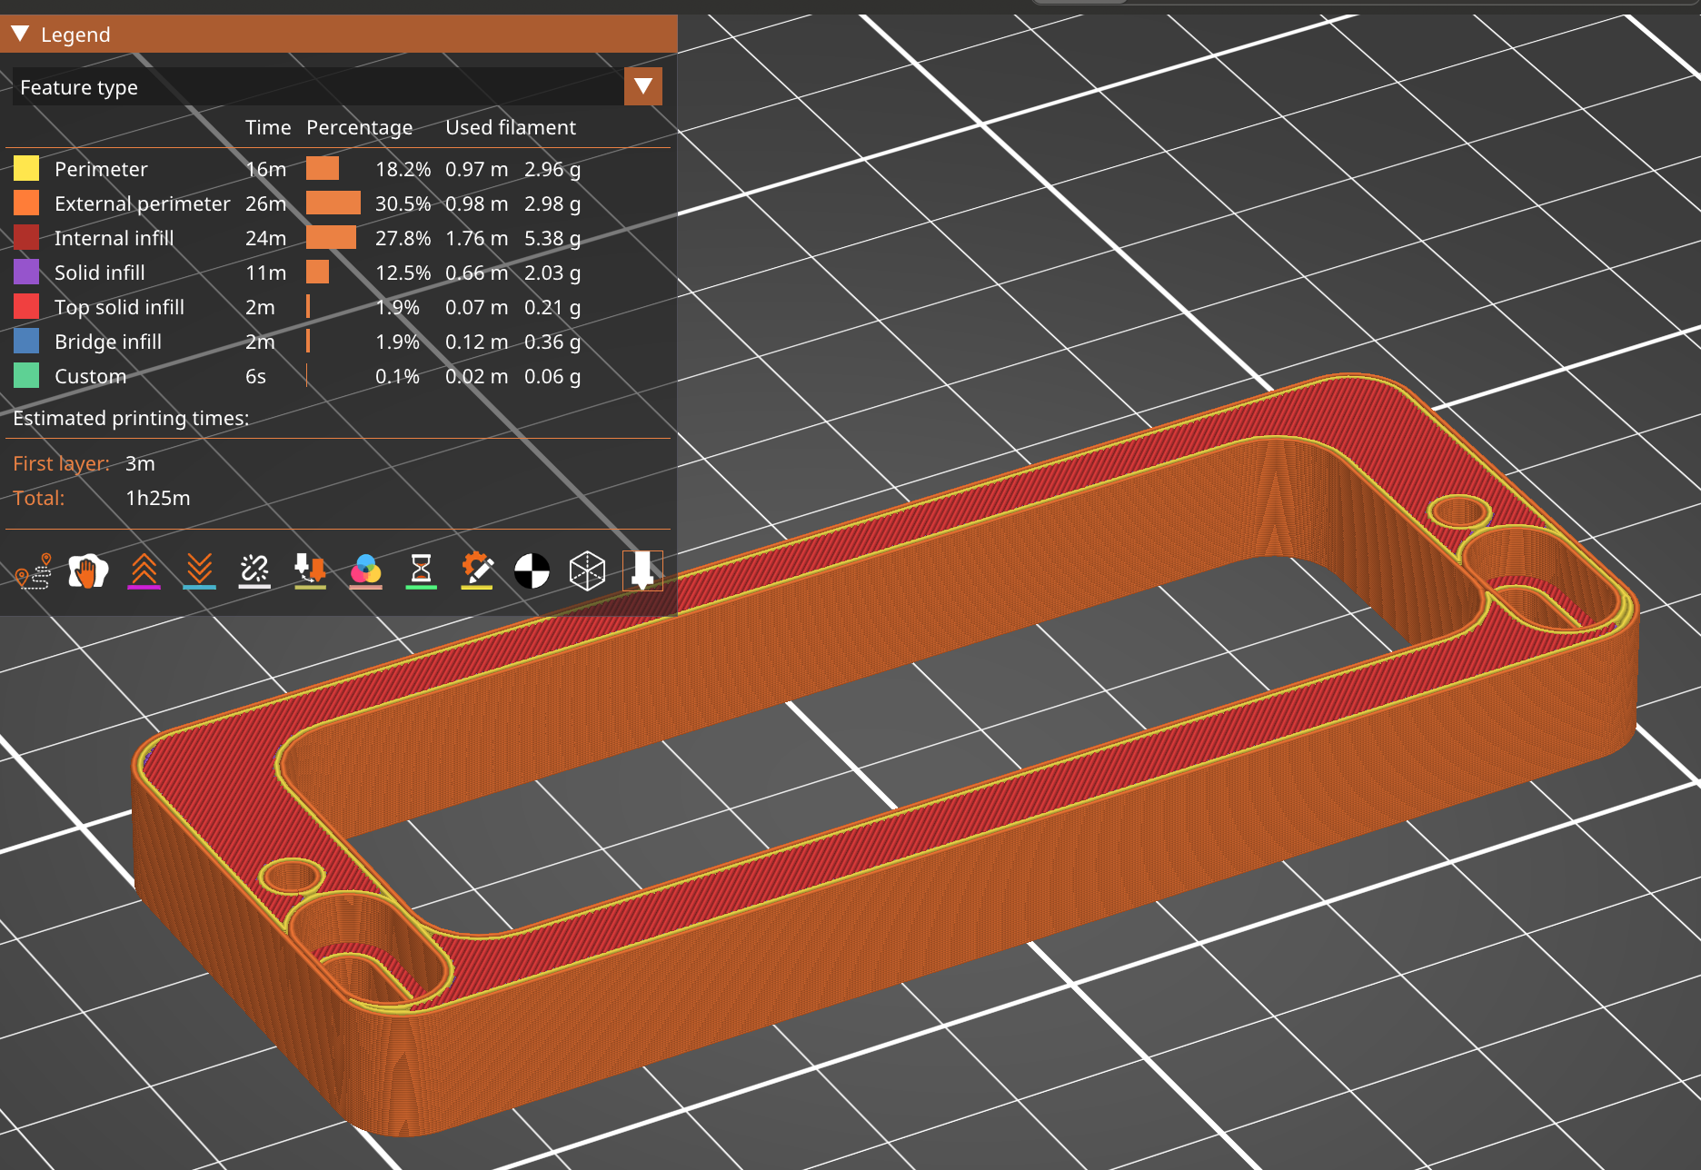Select the Top solid infill label
This screenshot has height=1170, width=1701.
click(119, 307)
